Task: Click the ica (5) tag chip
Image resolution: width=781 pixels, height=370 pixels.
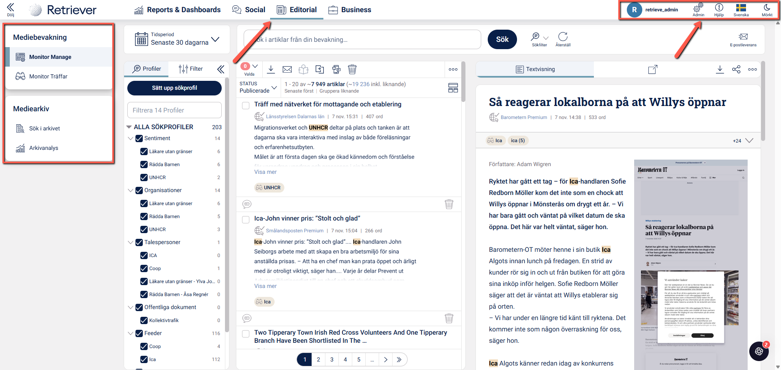Action: click(518, 141)
